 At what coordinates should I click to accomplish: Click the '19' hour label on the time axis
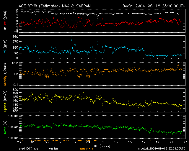(157, 142)
